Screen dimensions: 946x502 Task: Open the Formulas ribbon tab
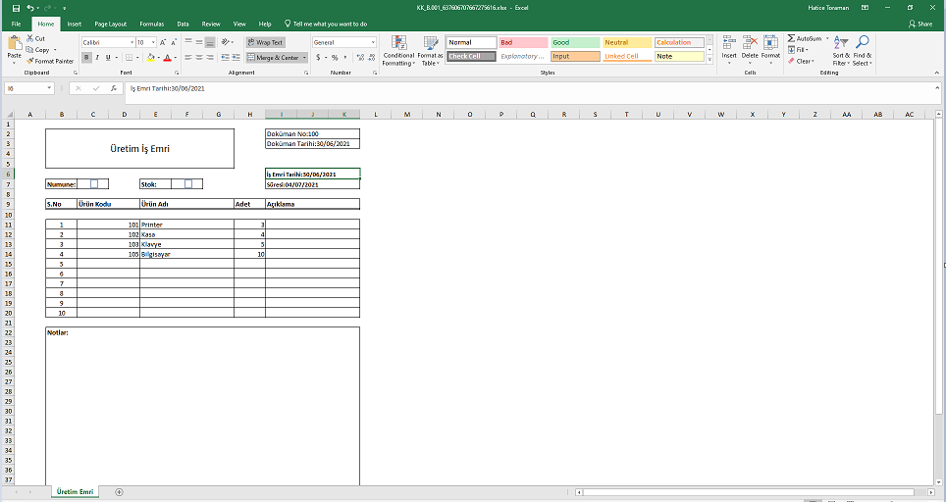[x=152, y=23]
